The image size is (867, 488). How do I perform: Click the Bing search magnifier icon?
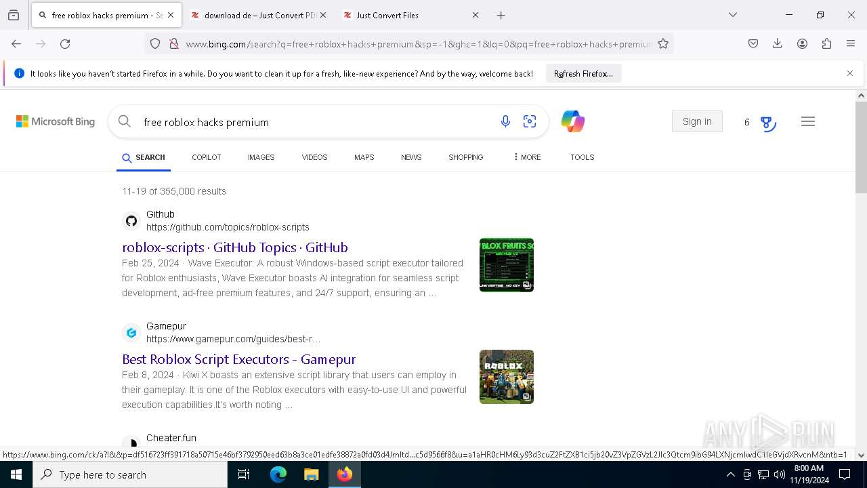tap(124, 121)
